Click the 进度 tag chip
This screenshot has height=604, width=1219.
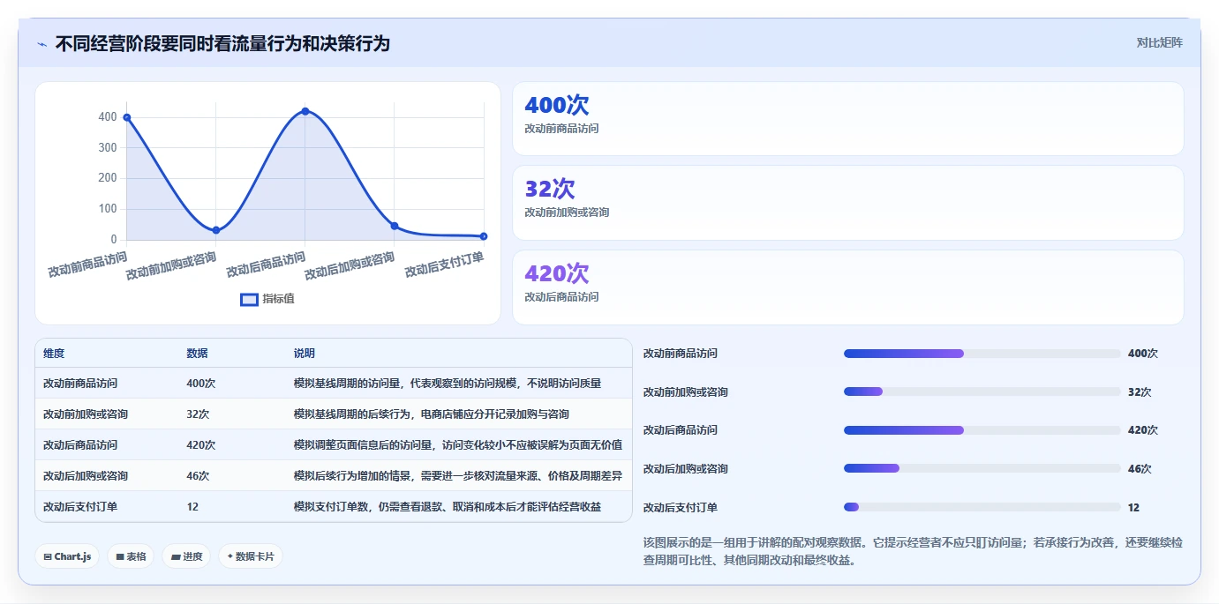pyautogui.click(x=186, y=556)
